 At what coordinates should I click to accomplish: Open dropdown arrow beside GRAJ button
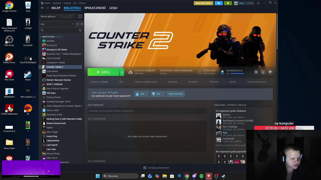pos(122,72)
